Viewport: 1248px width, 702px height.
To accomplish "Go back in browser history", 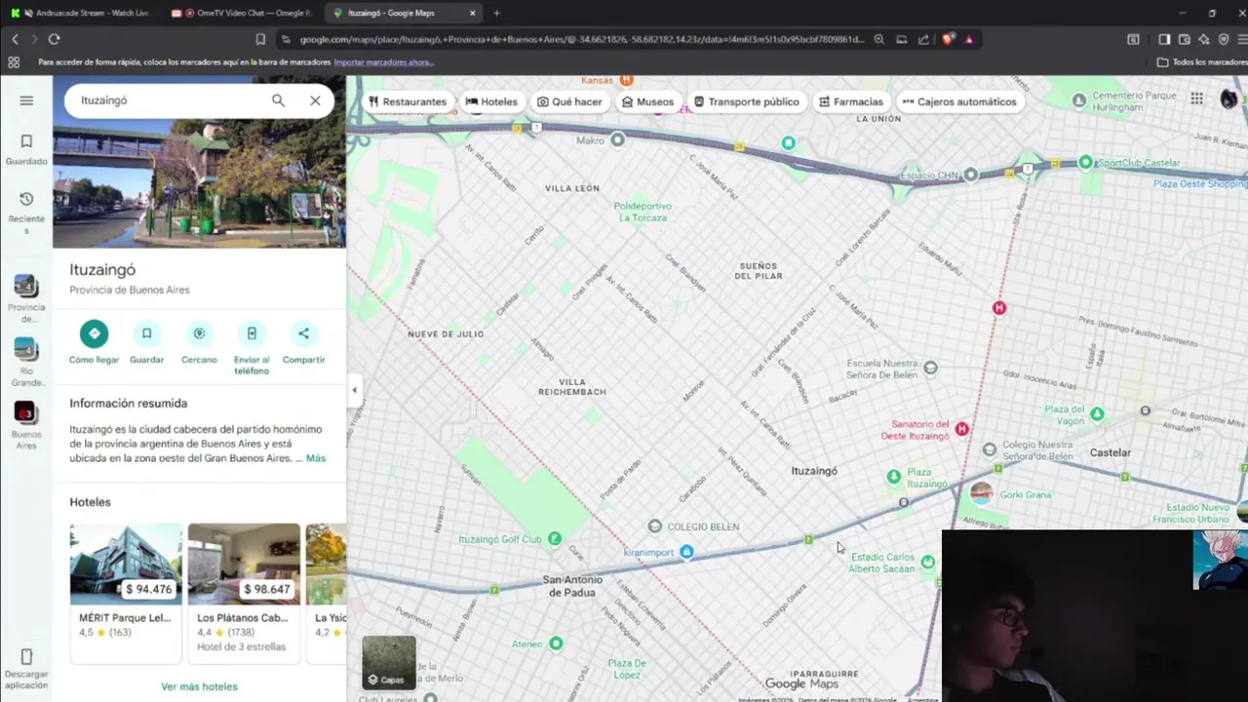I will click(15, 39).
